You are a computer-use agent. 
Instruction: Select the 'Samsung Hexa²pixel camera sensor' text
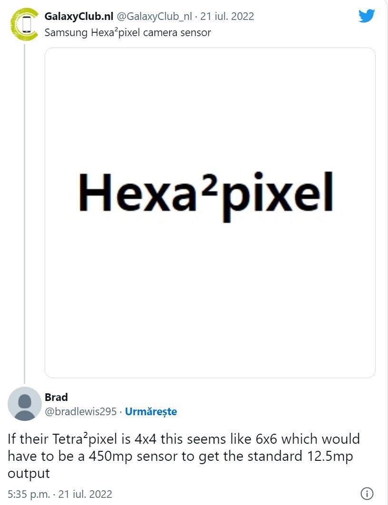pos(127,33)
